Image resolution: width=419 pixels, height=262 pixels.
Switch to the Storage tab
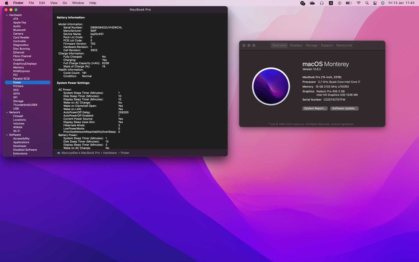coord(311,45)
